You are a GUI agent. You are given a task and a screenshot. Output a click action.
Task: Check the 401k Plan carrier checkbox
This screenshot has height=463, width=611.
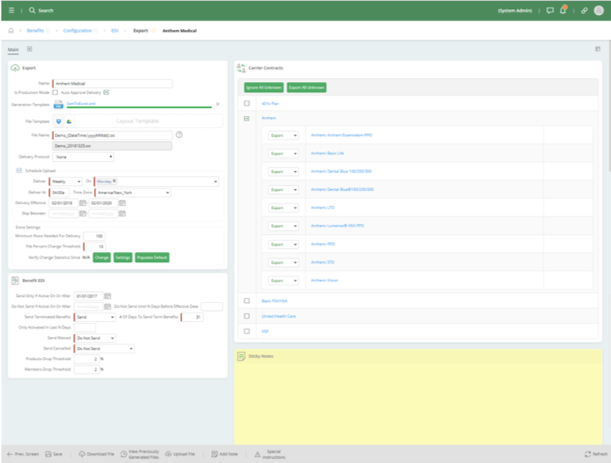[247, 104]
